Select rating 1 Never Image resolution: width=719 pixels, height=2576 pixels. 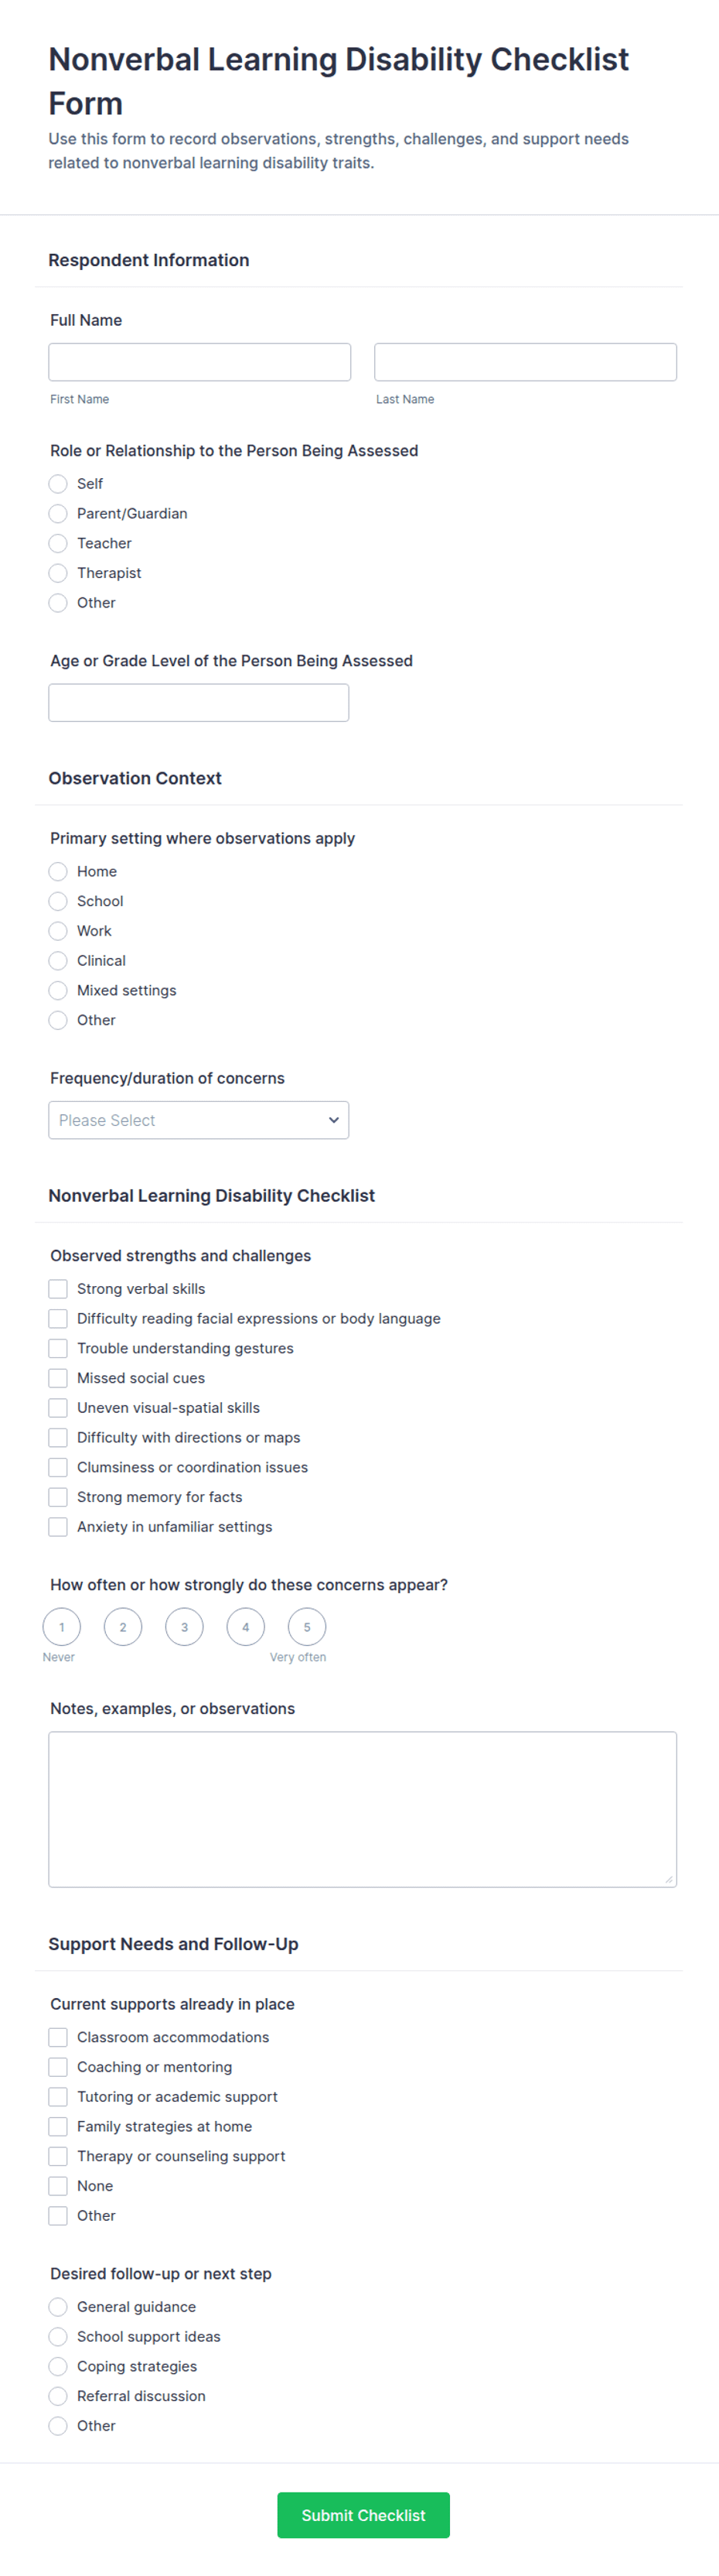coord(62,1627)
